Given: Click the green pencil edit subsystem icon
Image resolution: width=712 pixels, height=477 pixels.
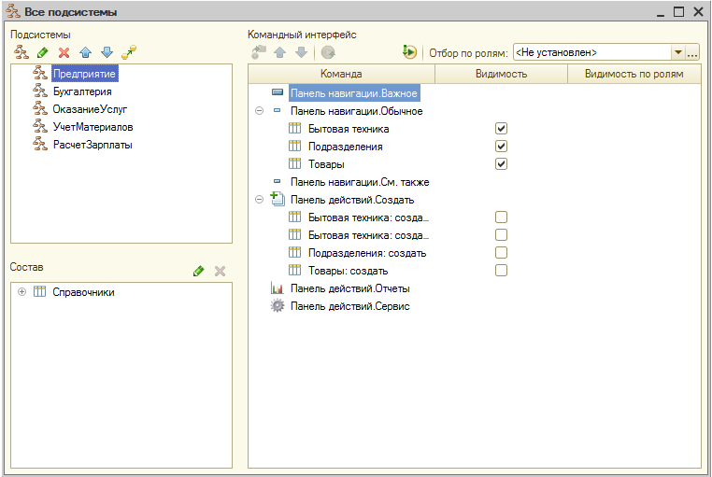Looking at the screenshot, I should [x=42, y=52].
